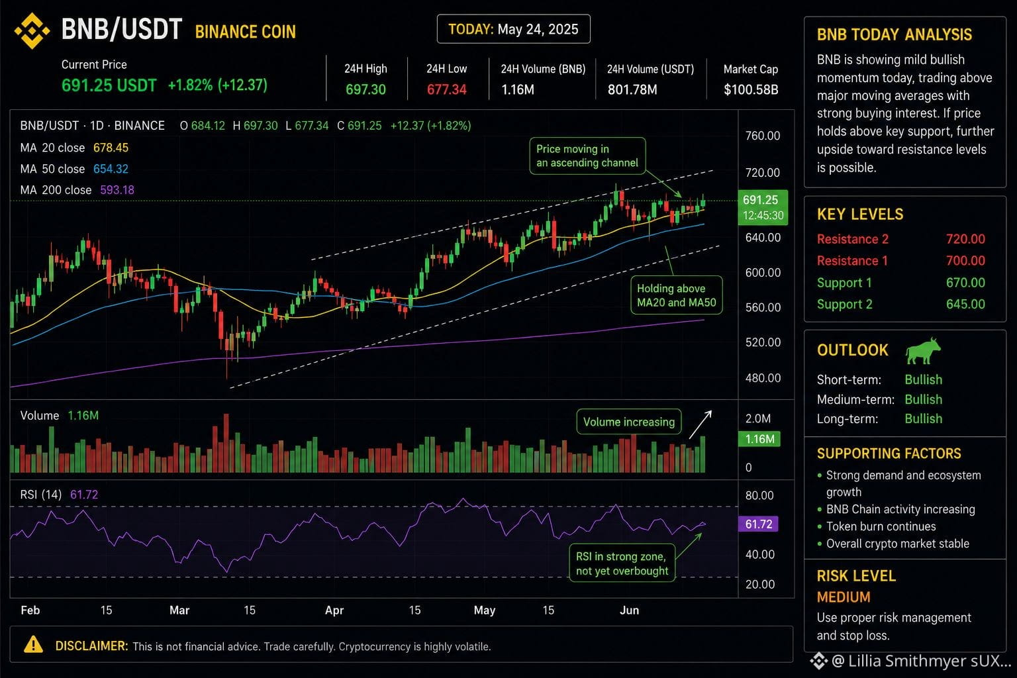
Task: Click the 480.00 label on the price axis
Action: pos(763,378)
